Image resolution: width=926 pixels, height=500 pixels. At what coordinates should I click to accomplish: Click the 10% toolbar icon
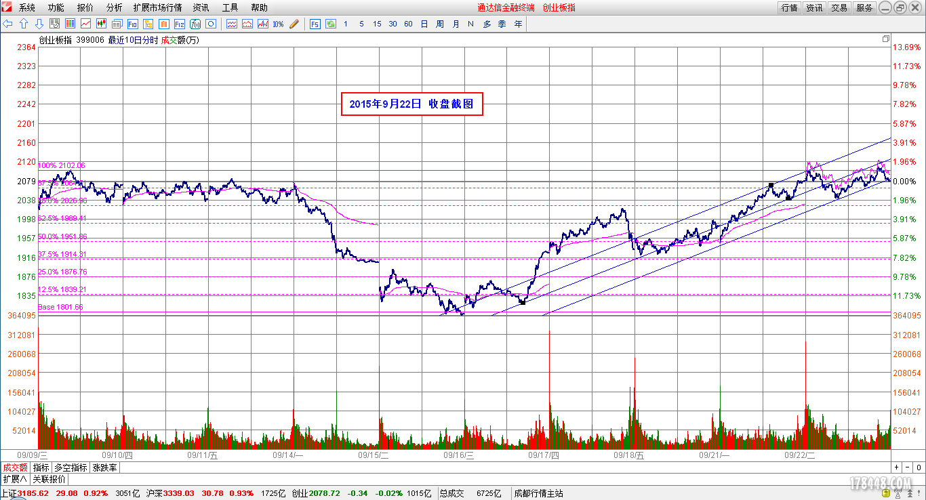pos(278,24)
